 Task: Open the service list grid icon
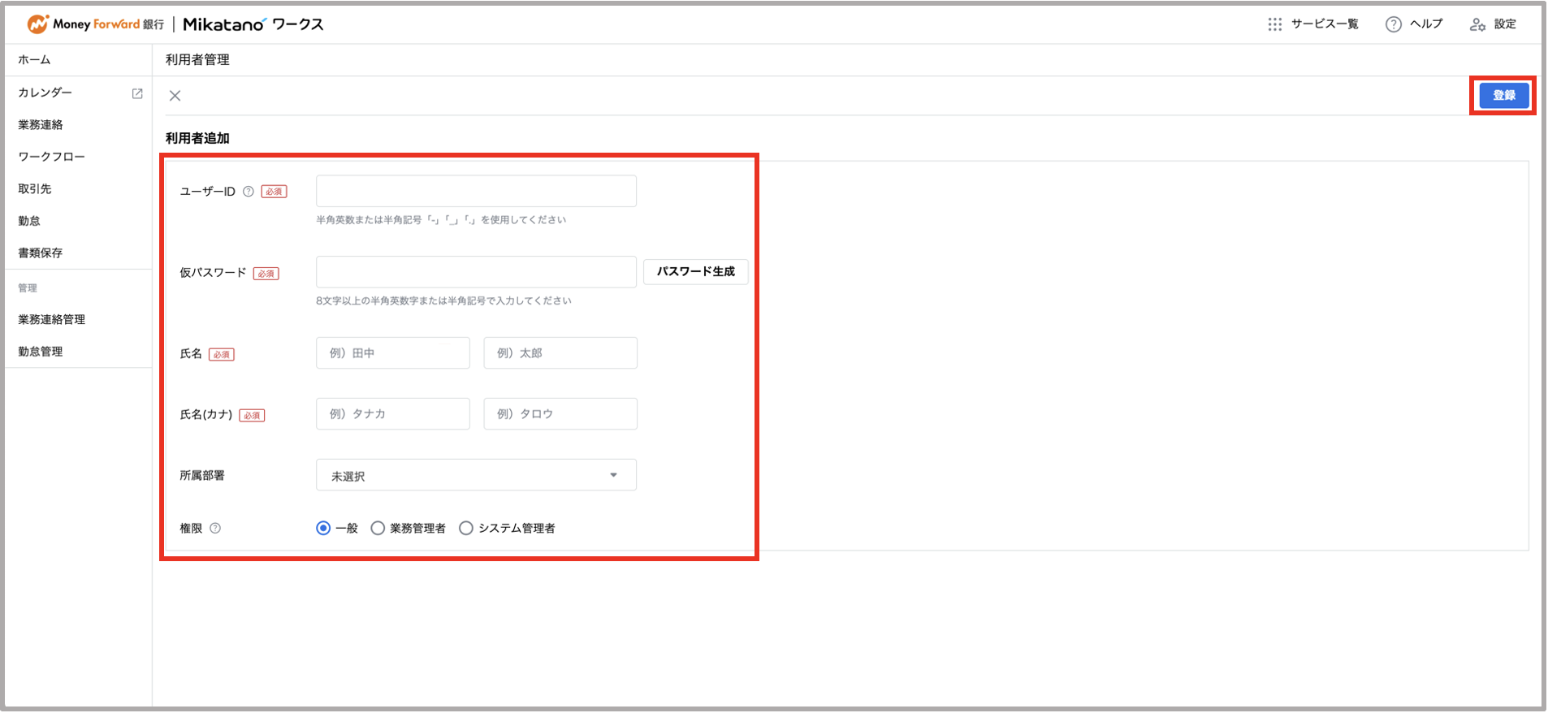[x=1274, y=24]
